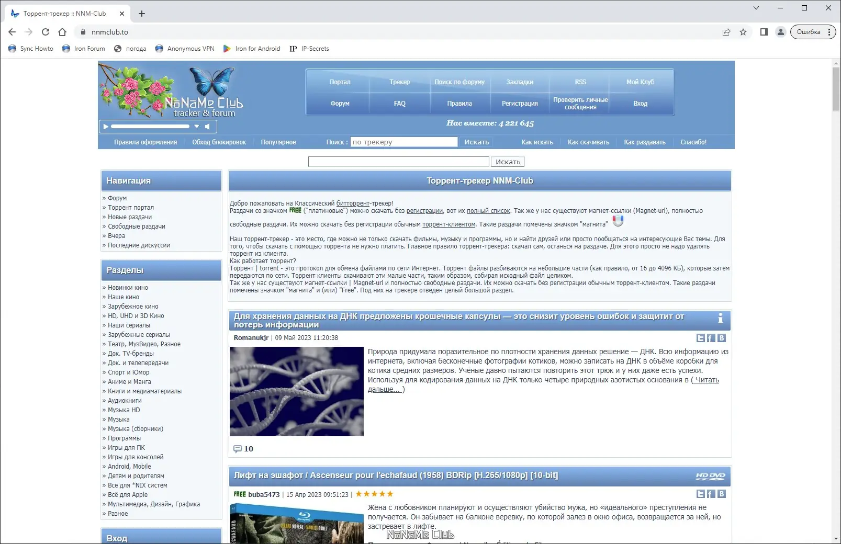Open the Аудиокниги section
Screen dimensions: 841x544
(125, 401)
